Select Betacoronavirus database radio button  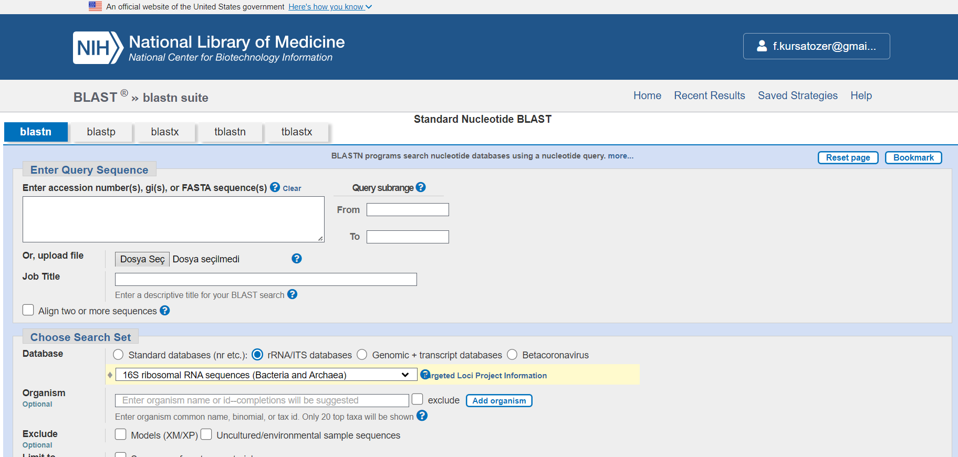[512, 355]
